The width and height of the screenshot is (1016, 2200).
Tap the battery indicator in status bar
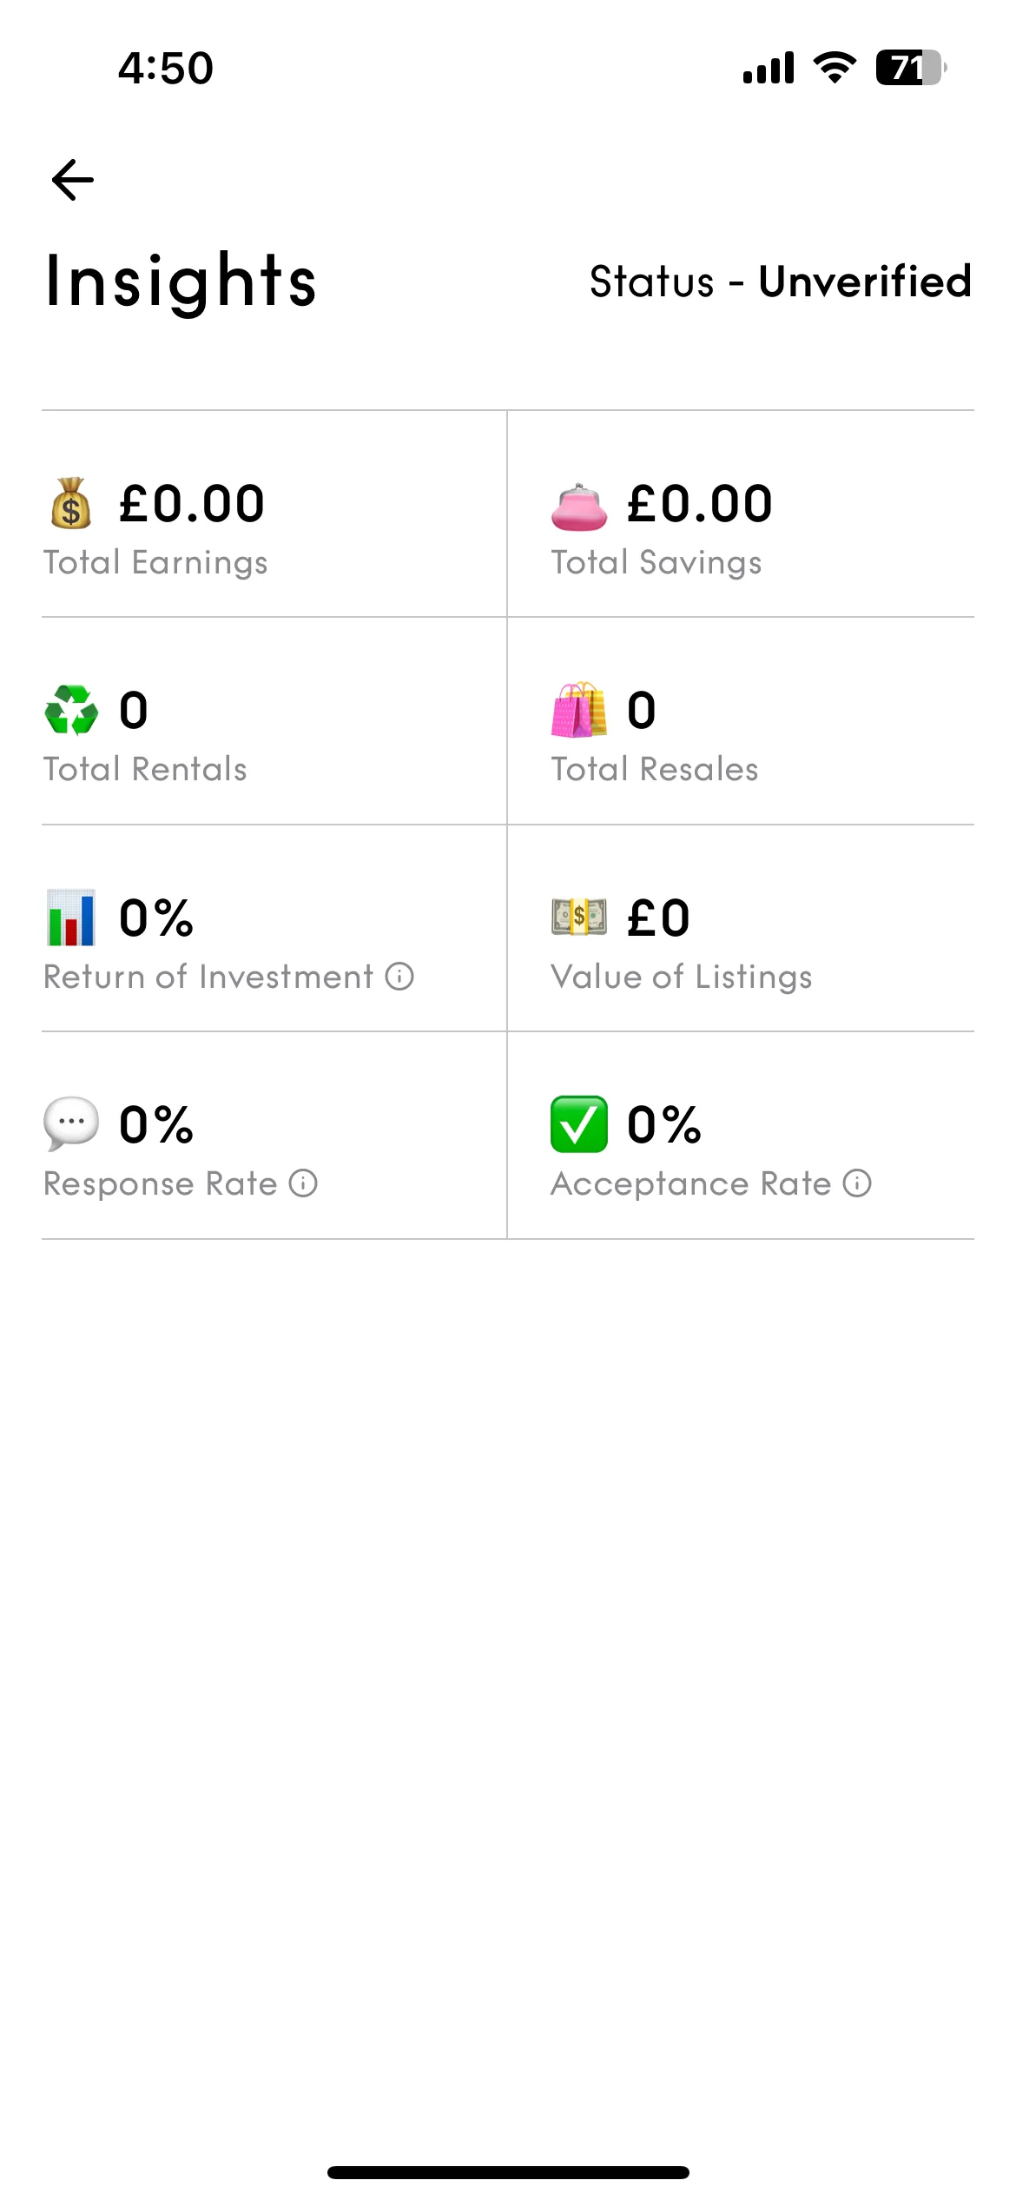[911, 68]
